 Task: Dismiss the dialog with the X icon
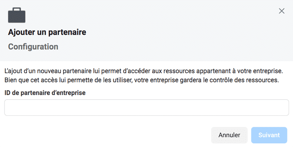coord(282,11)
